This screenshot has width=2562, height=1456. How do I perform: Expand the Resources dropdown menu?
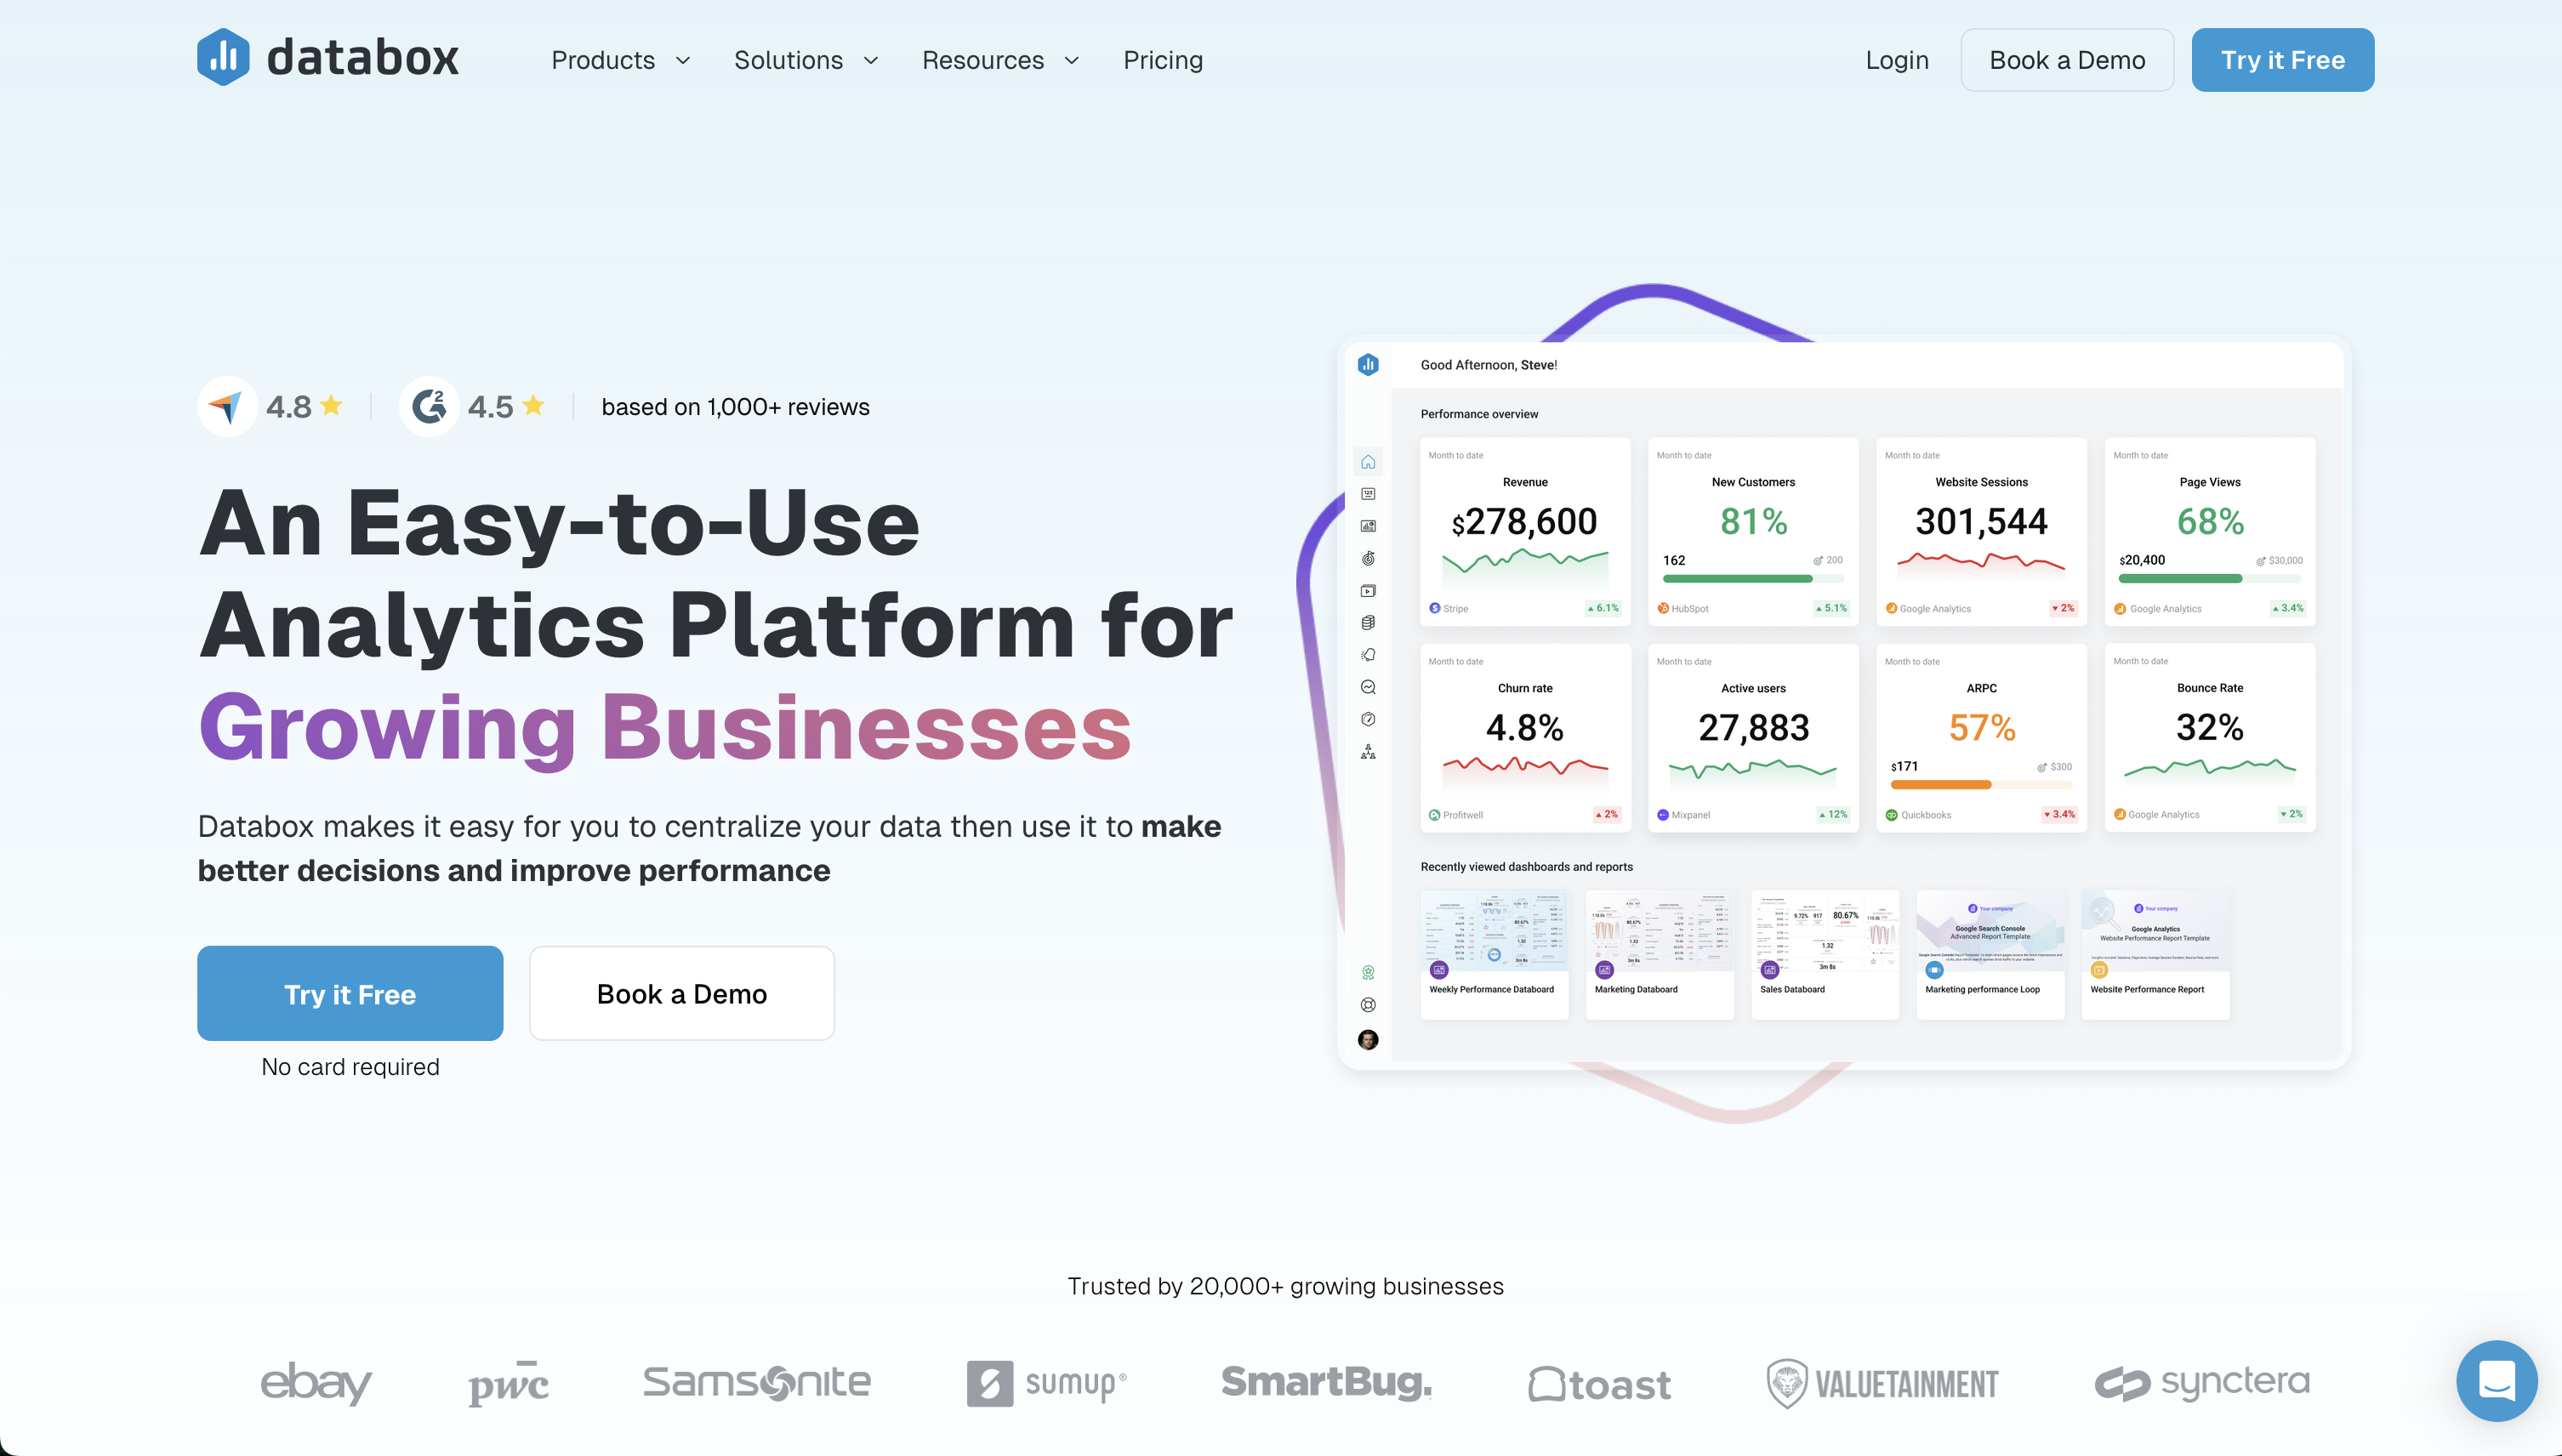point(1000,60)
